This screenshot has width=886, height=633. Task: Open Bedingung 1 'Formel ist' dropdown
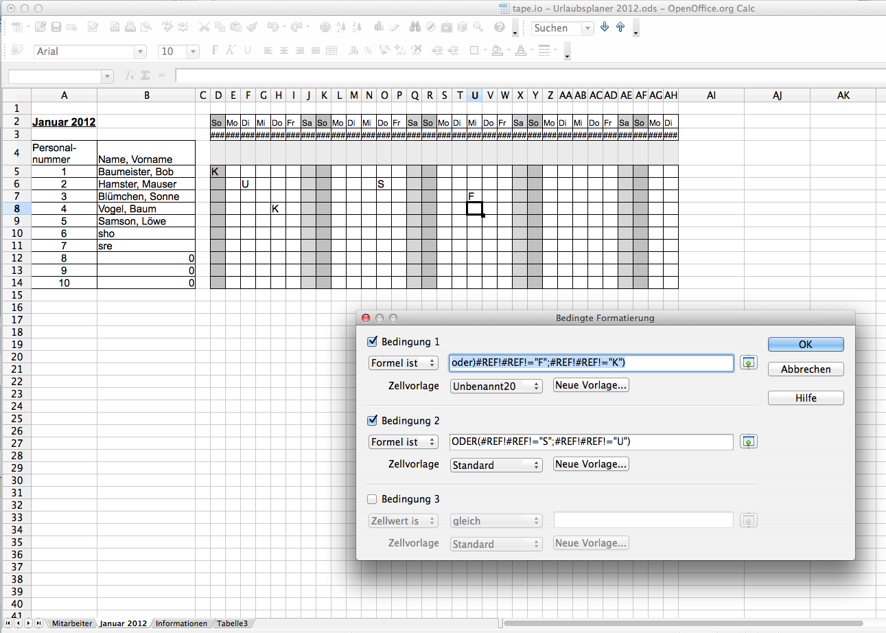pyautogui.click(x=403, y=362)
